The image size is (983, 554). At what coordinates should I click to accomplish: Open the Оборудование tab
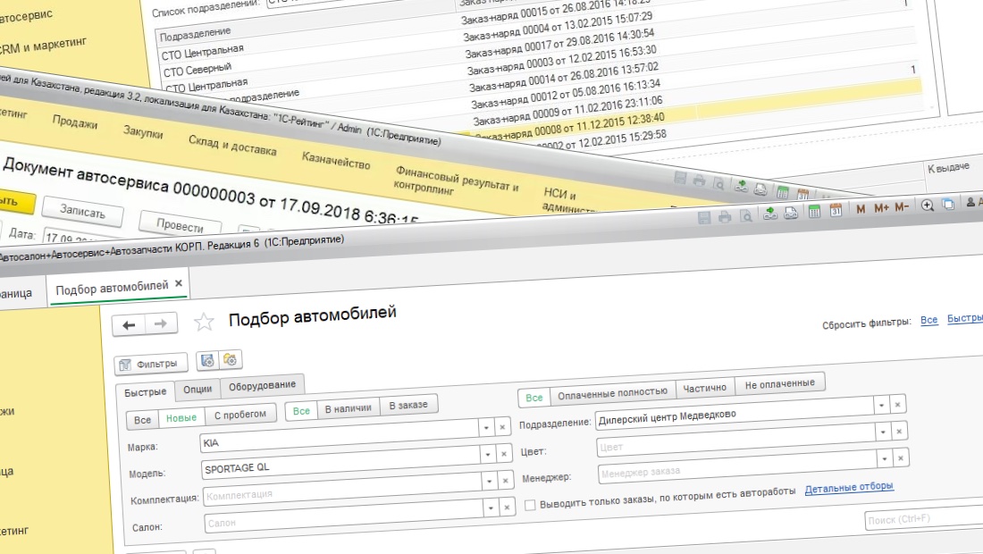tap(262, 385)
